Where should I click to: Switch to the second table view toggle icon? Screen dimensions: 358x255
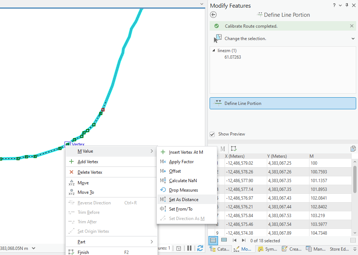point(223,240)
